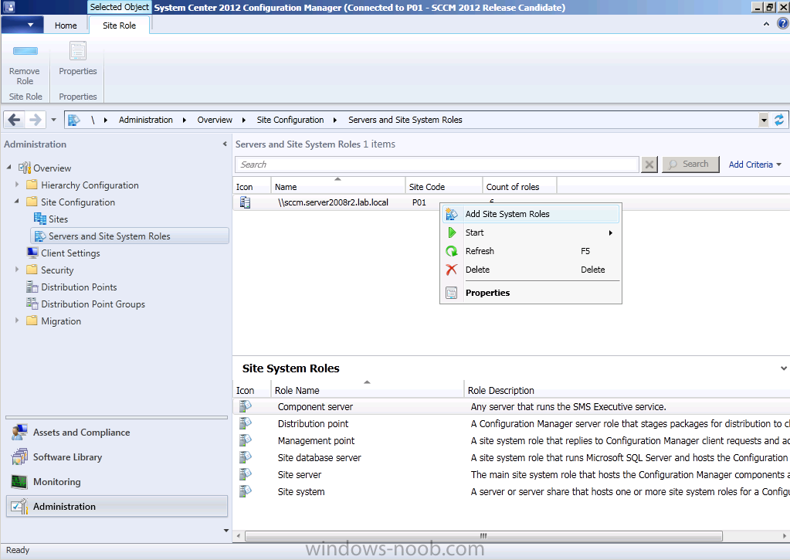
Task: Collapse the Site System Roles details pane
Action: 784,368
